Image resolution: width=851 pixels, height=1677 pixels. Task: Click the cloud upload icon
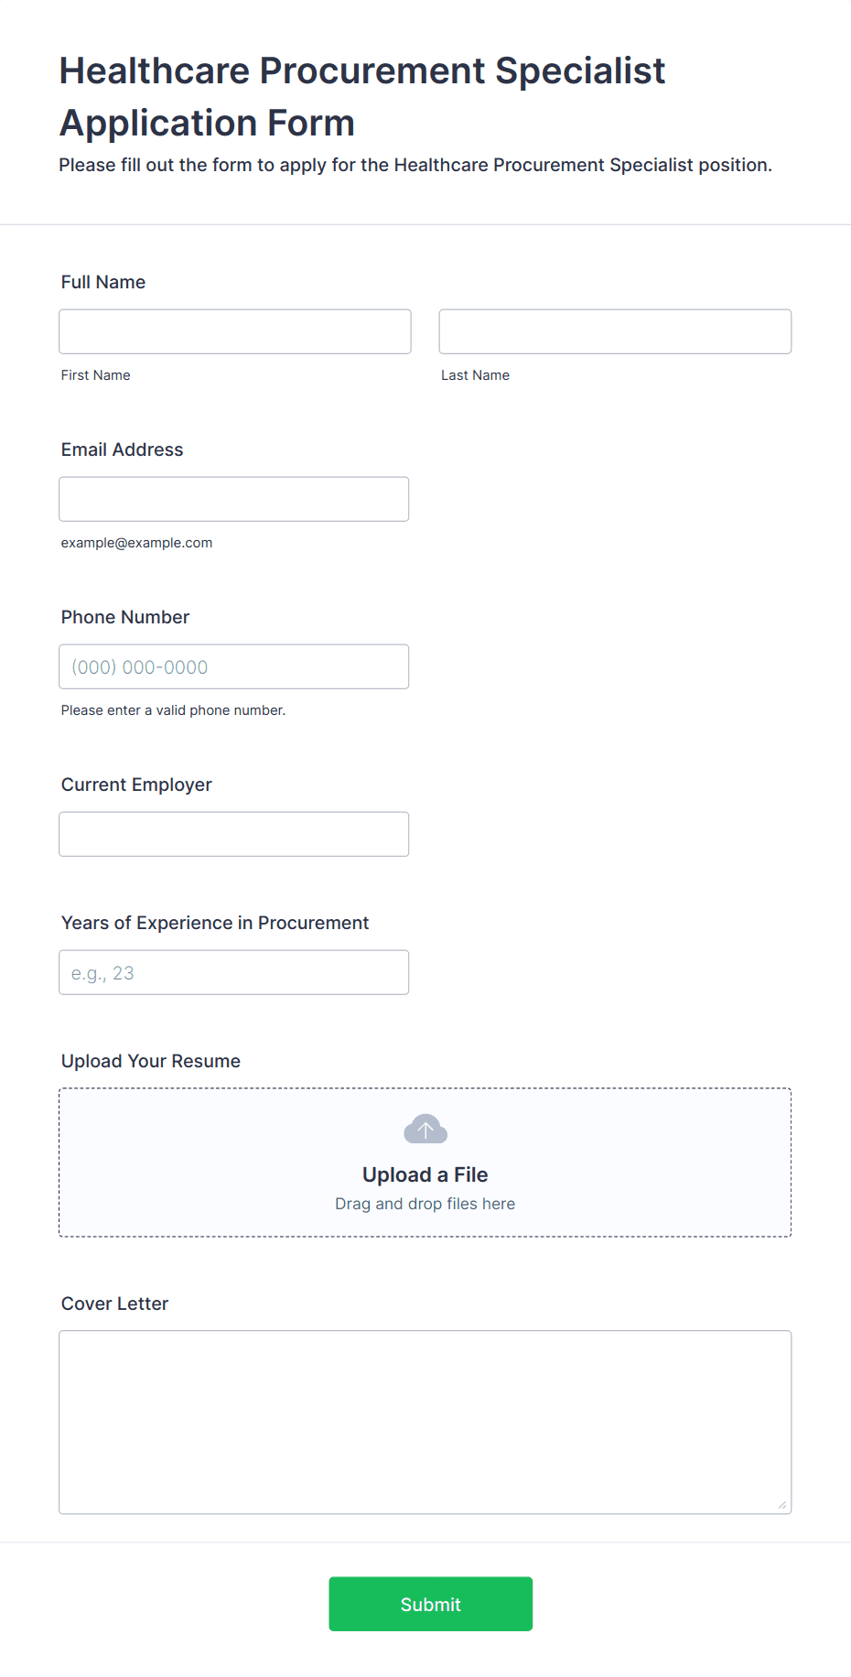(x=425, y=1129)
